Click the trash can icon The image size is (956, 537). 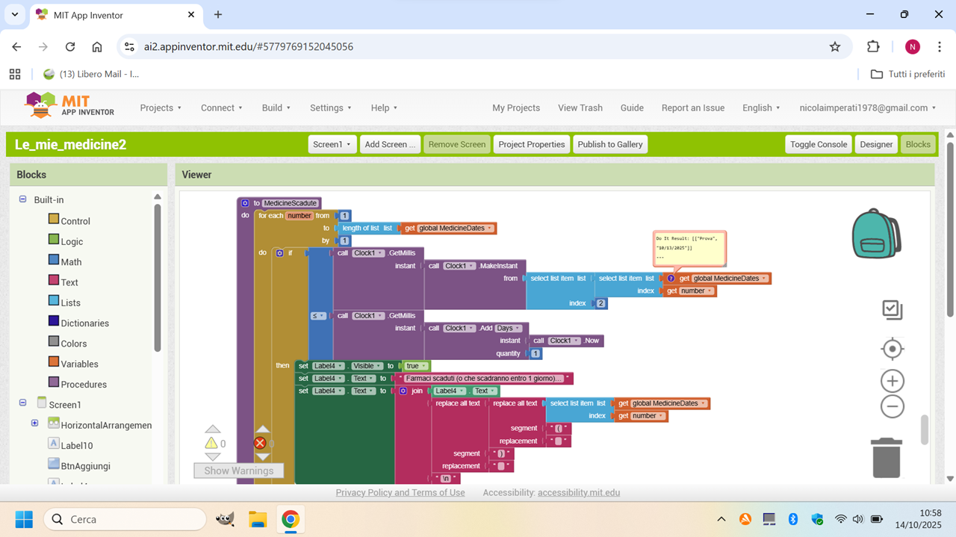(x=886, y=457)
